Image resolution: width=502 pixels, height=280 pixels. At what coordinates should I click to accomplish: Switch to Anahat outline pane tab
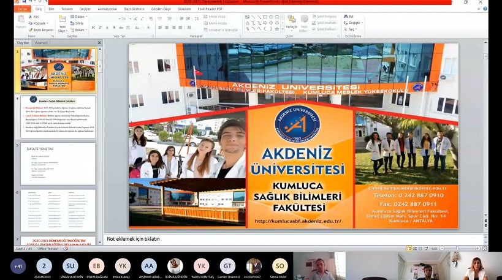40,43
